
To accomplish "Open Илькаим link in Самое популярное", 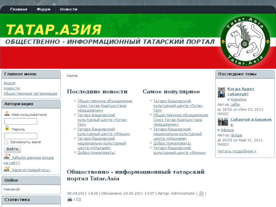I will 177,134.
